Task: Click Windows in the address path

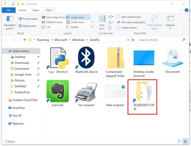Action: pos(78,40)
